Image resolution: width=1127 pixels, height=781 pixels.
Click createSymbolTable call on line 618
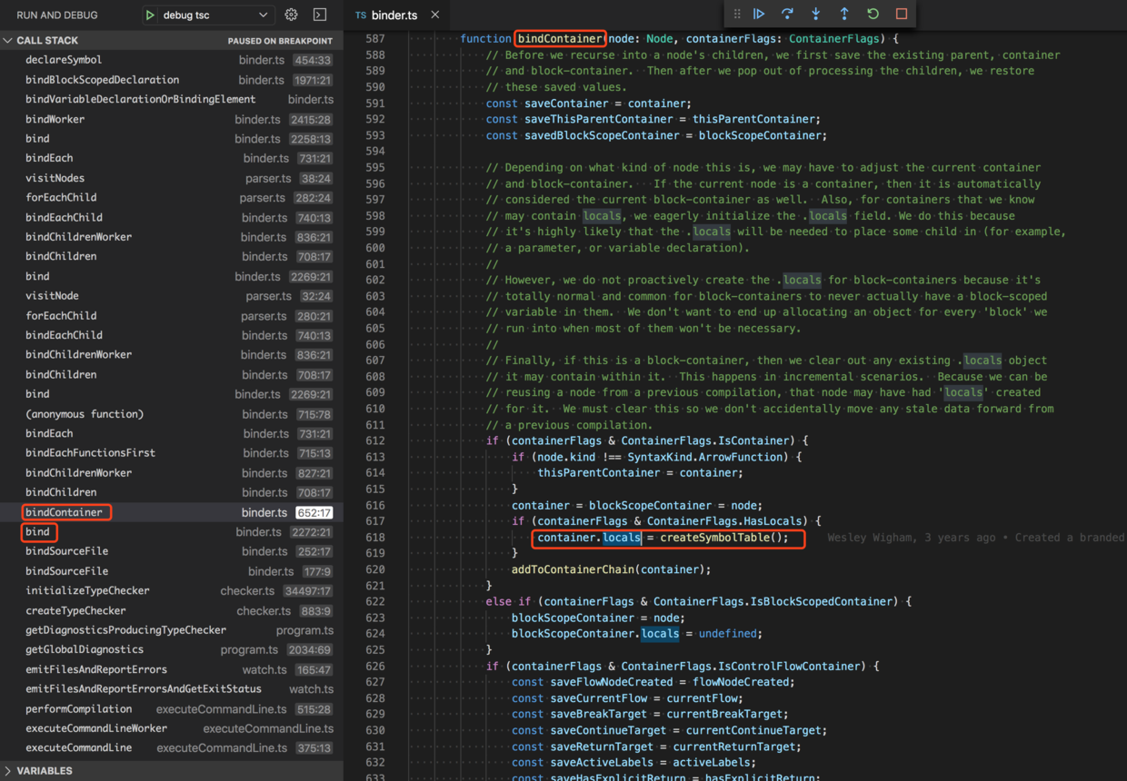pos(714,538)
